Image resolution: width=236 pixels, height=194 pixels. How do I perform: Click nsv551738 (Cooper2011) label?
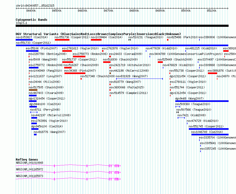pos(187,71)
